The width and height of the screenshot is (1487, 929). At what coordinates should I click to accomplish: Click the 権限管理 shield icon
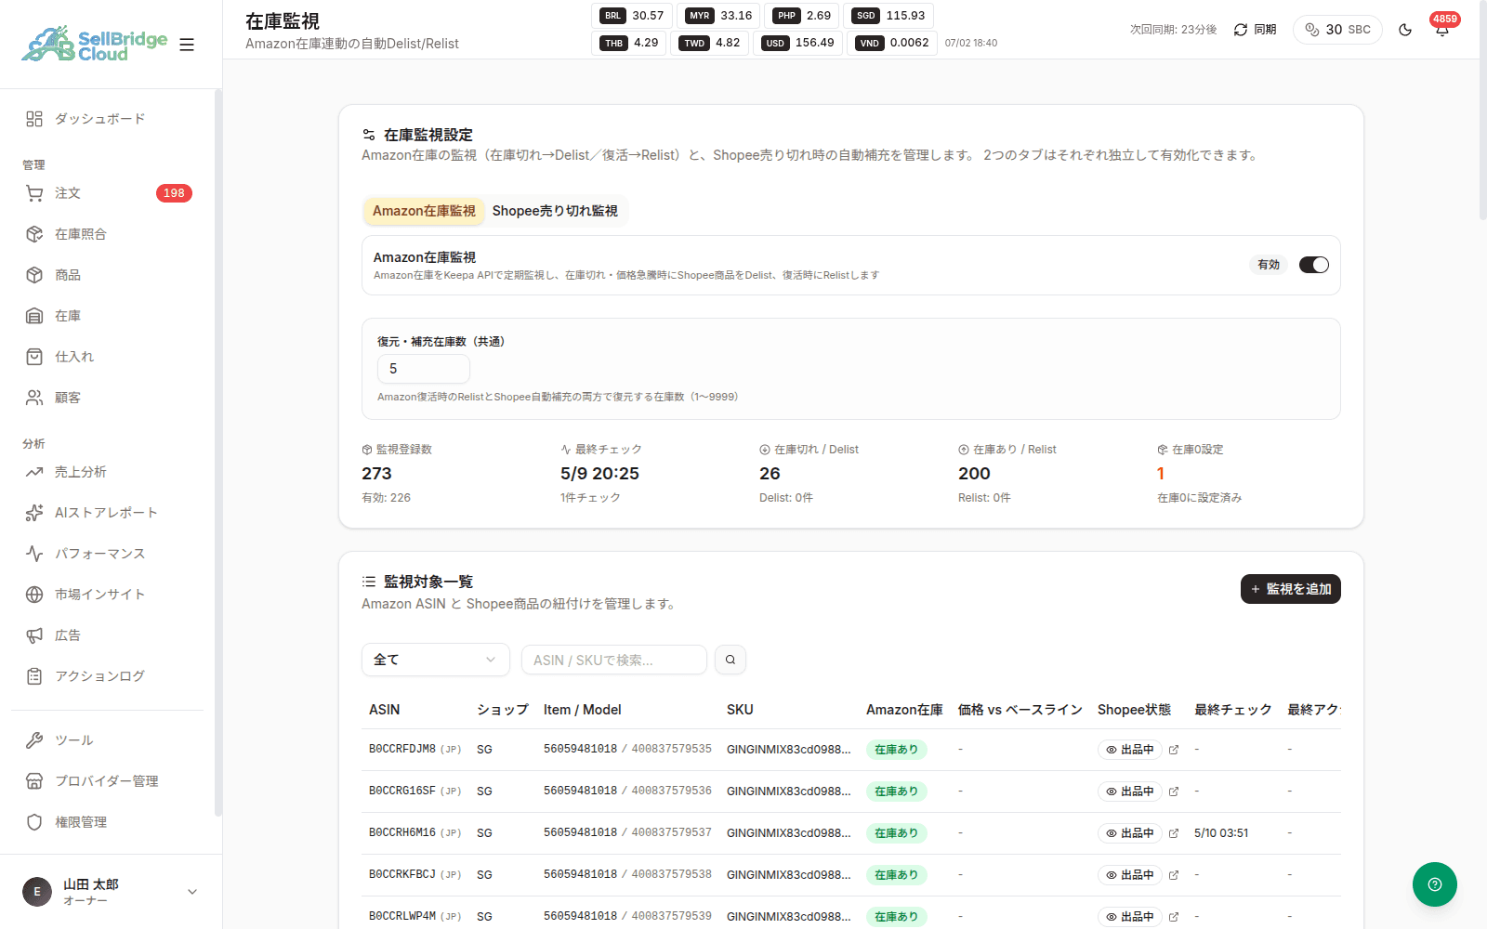coord(34,822)
